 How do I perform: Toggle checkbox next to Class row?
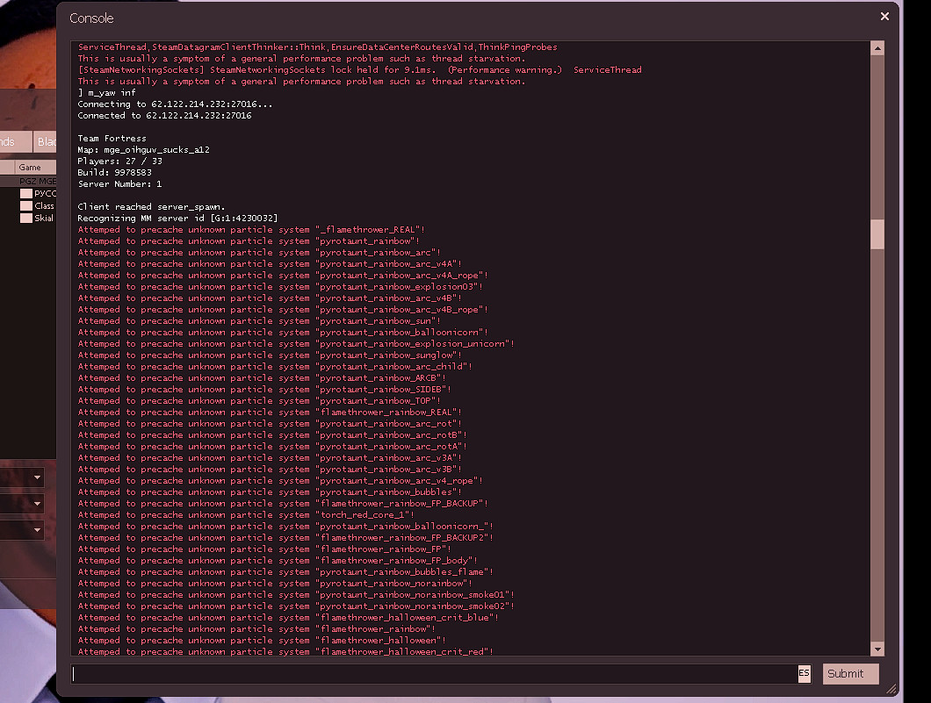(x=26, y=206)
